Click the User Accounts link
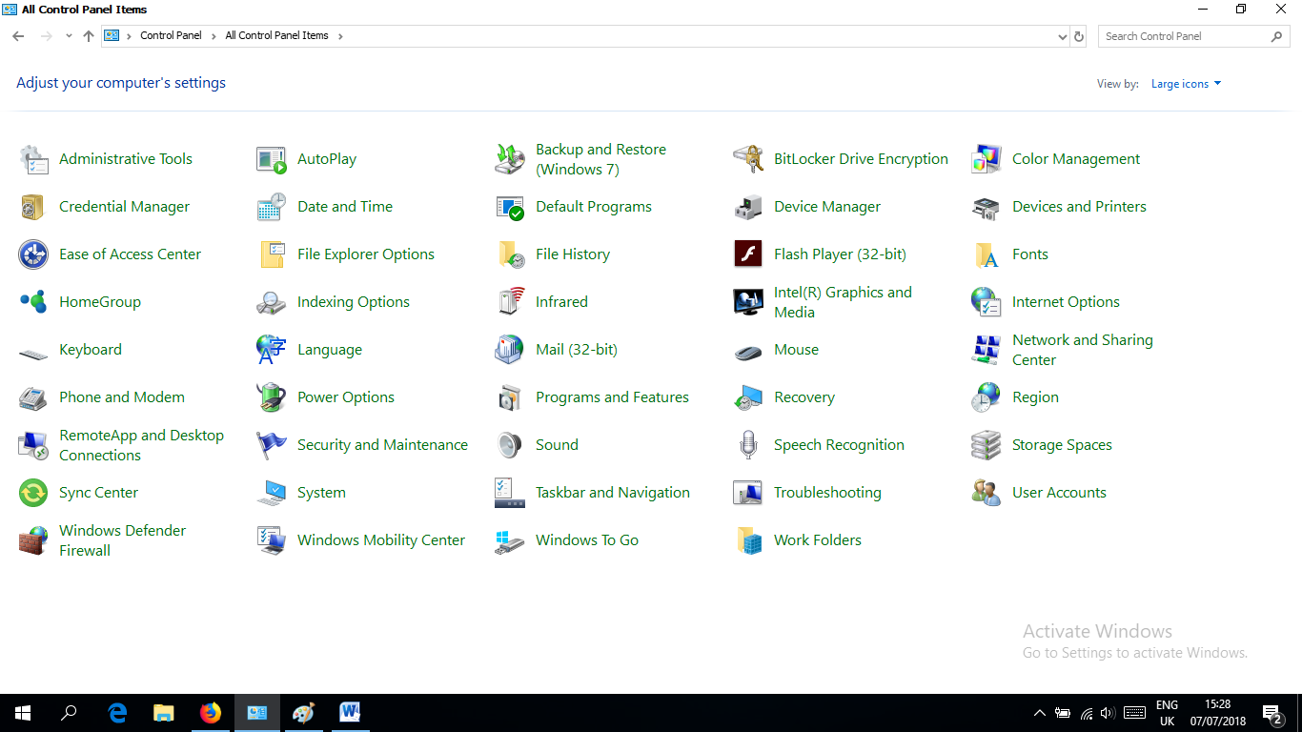The image size is (1302, 732). [x=1059, y=493]
